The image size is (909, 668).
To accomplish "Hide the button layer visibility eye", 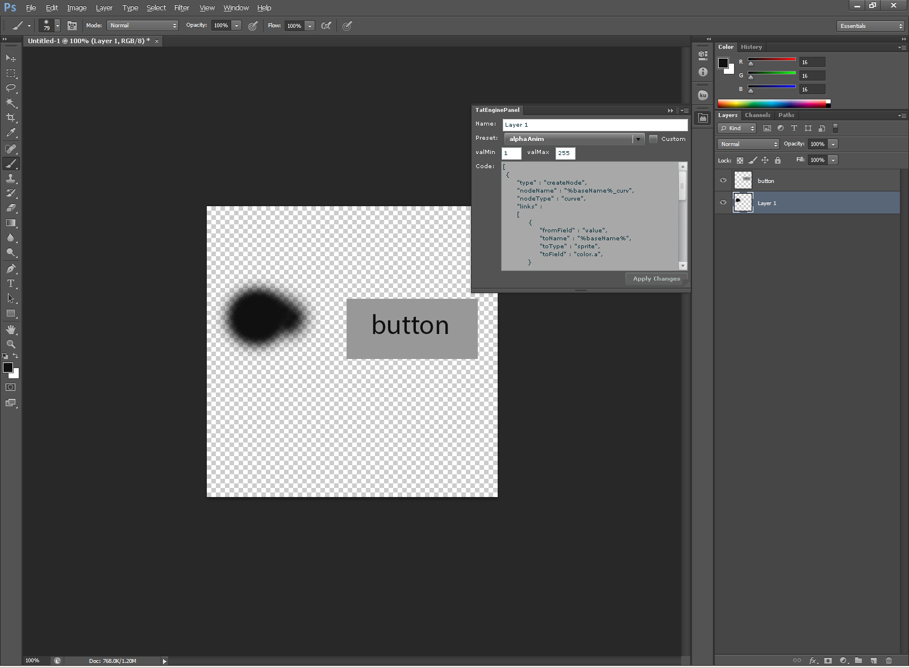I will 723,181.
